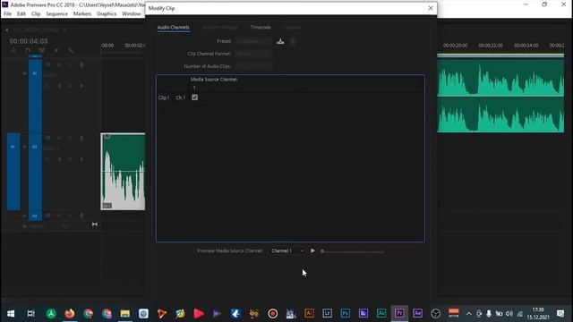Open the Windows notification center
This screenshot has width=573, height=322.
pos(560,314)
